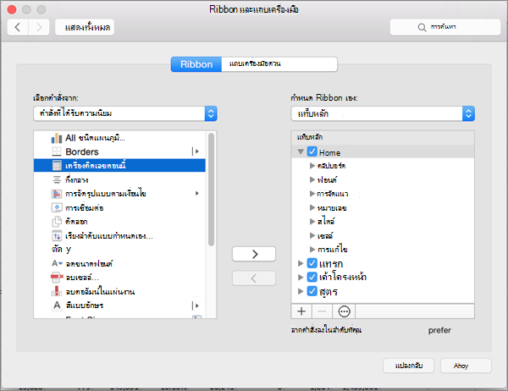Remove tab with the minus button
Image resolution: width=508 pixels, height=391 pixels.
click(322, 311)
